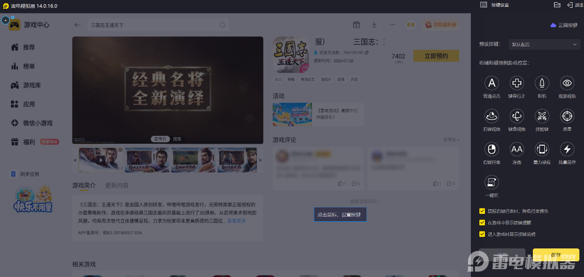Click the 立即预约 reserve button
584x277 pixels.
pyautogui.click(x=436, y=56)
